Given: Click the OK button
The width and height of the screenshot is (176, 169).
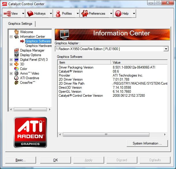Looking at the screenshot, I should 55,160.
